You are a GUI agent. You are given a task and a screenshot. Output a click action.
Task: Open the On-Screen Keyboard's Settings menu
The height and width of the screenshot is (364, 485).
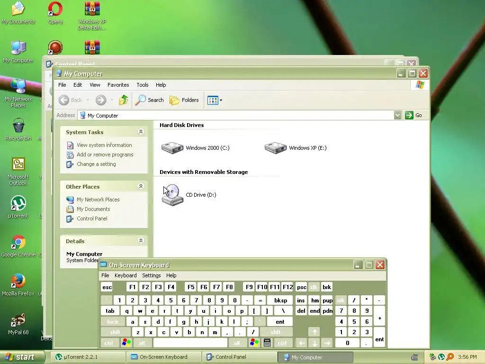[x=151, y=275]
